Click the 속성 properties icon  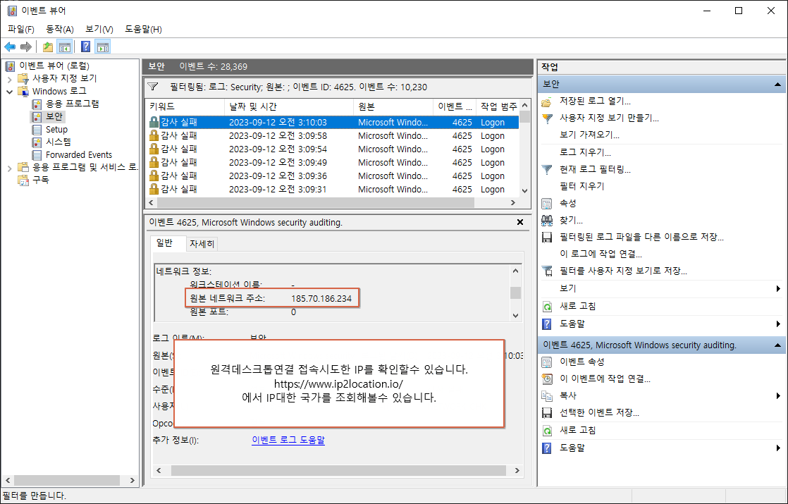547,204
